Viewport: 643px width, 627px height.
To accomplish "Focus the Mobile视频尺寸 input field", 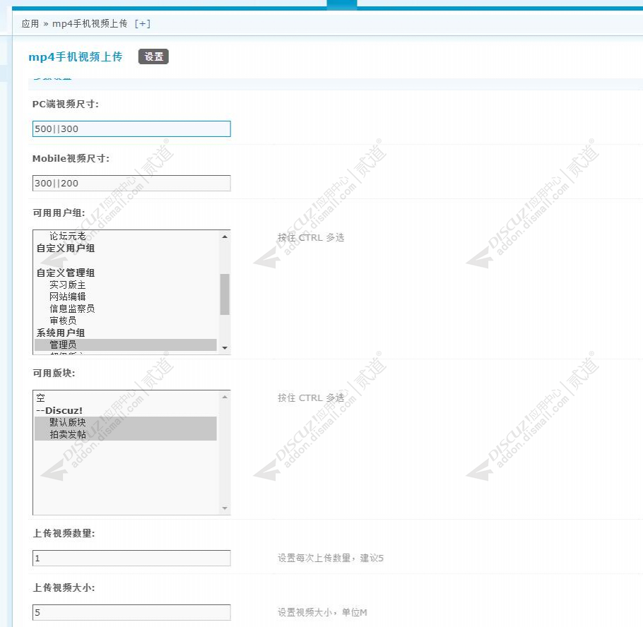I will tap(131, 183).
